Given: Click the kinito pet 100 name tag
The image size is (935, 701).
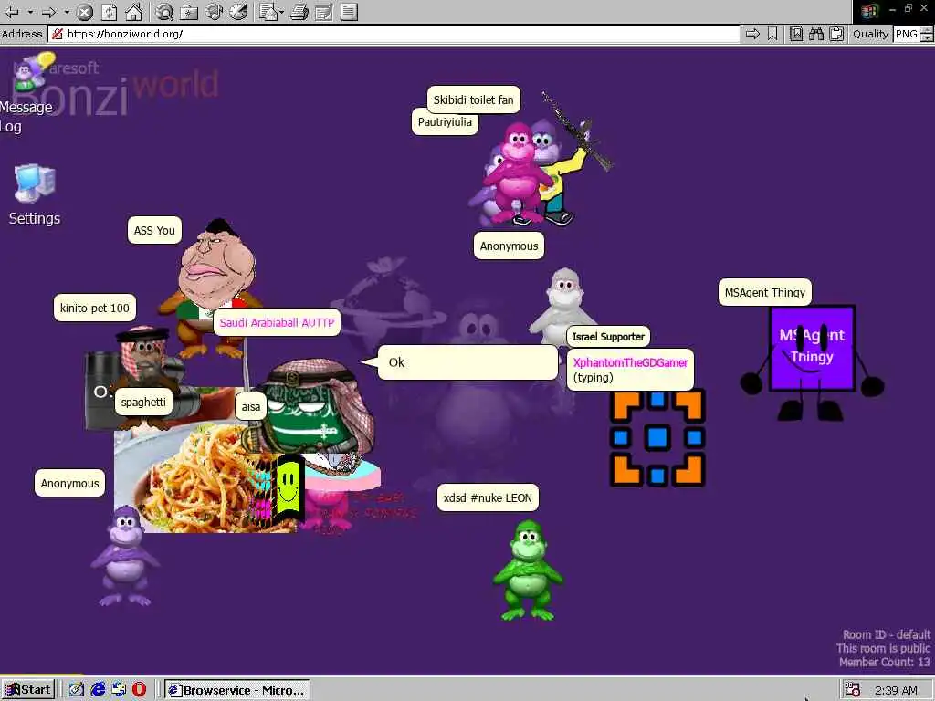Looking at the screenshot, I should click(95, 309).
